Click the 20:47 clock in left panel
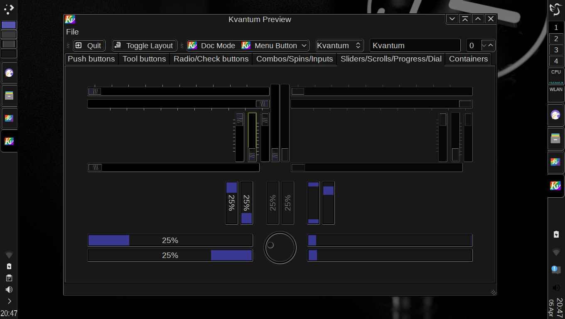Viewport: 565px width, 319px height. point(9,314)
